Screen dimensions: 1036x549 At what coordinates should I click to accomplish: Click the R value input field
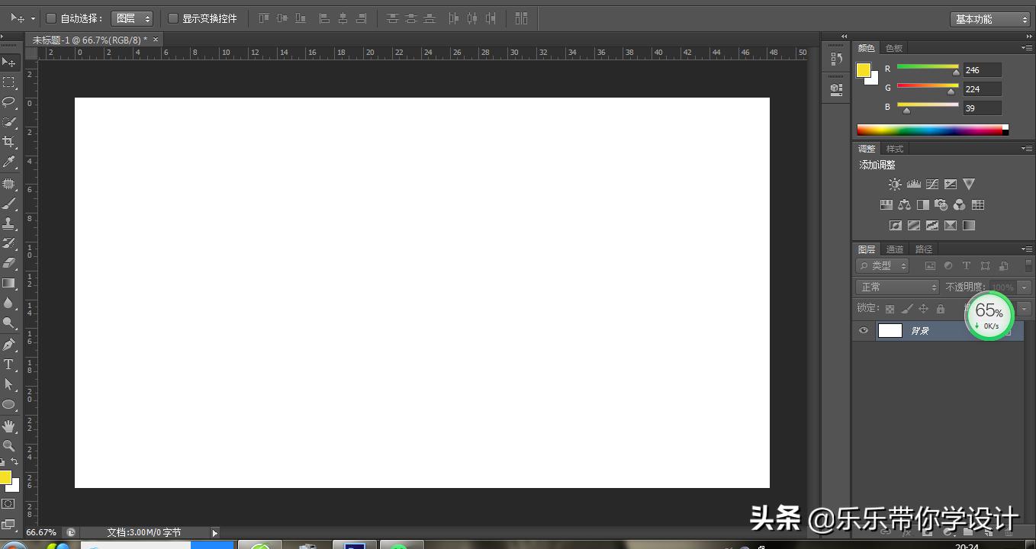coord(982,70)
